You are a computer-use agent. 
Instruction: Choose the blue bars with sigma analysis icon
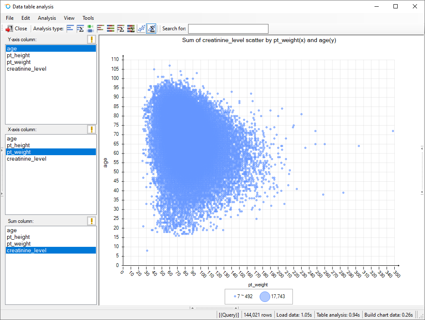coord(80,29)
